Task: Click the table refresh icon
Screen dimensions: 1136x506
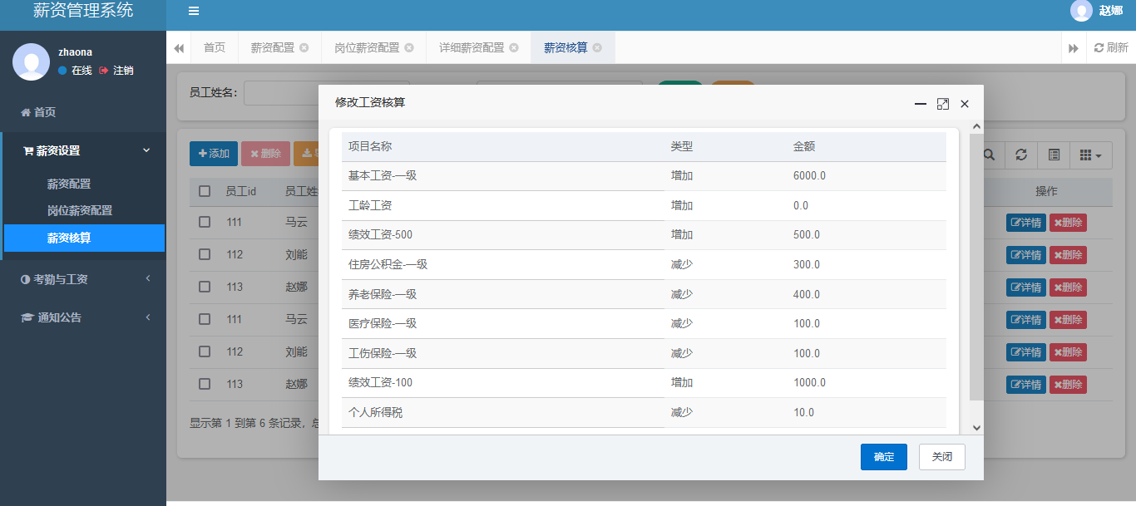Action: [1021, 155]
